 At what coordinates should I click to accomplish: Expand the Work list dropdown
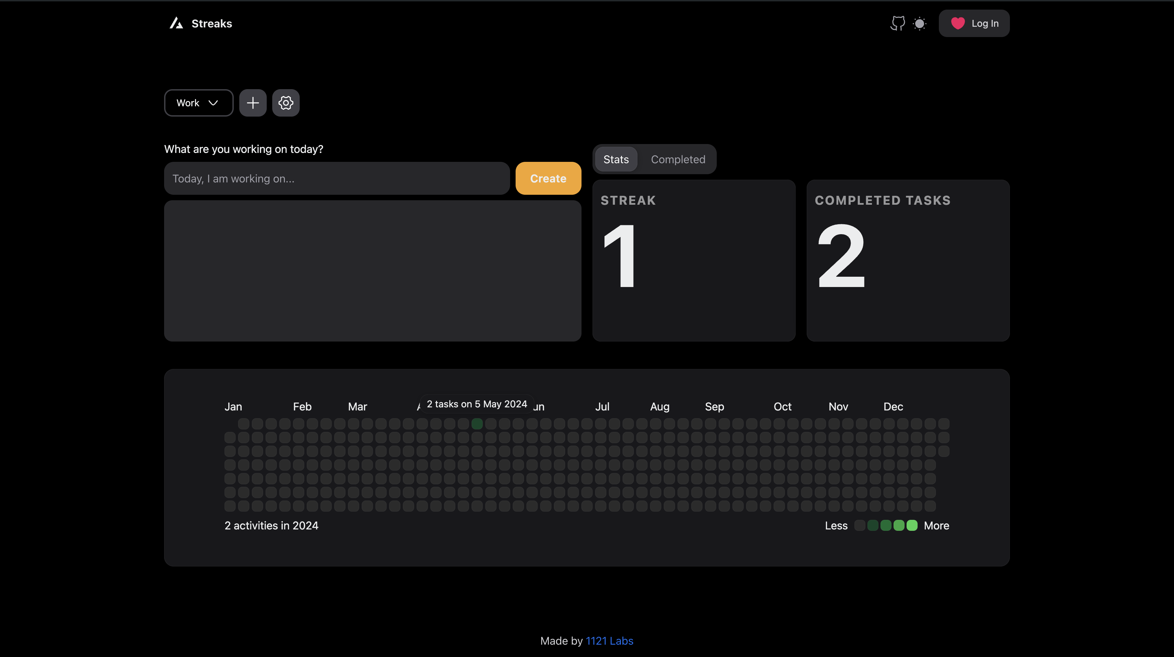pyautogui.click(x=198, y=103)
